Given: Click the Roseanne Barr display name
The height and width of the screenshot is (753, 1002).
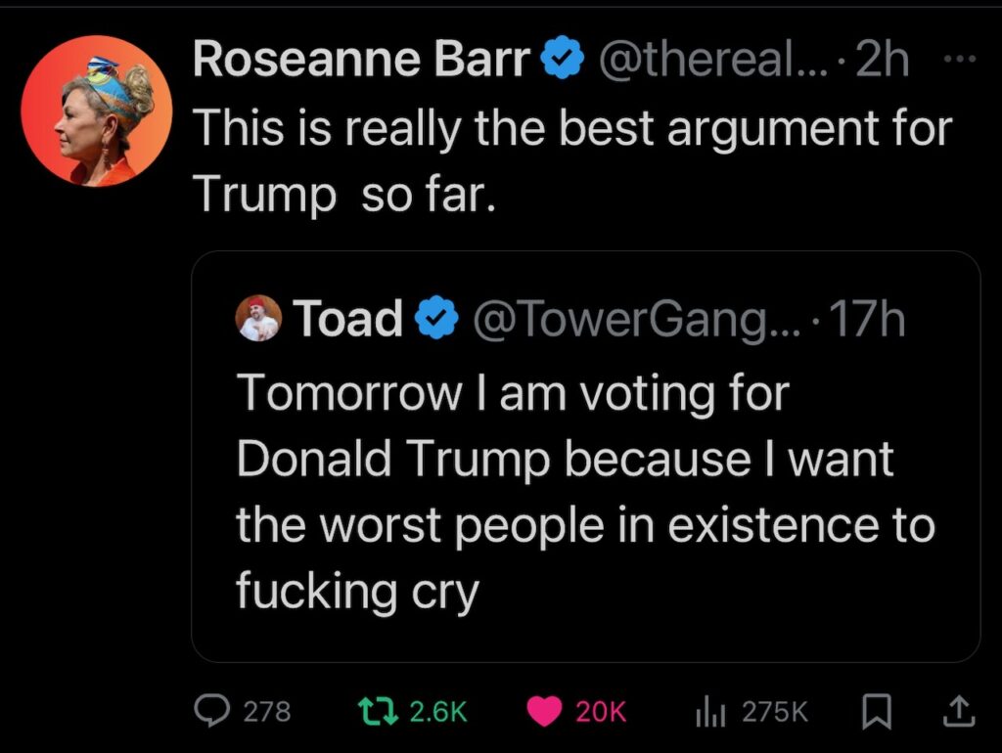Looking at the screenshot, I should [x=361, y=61].
